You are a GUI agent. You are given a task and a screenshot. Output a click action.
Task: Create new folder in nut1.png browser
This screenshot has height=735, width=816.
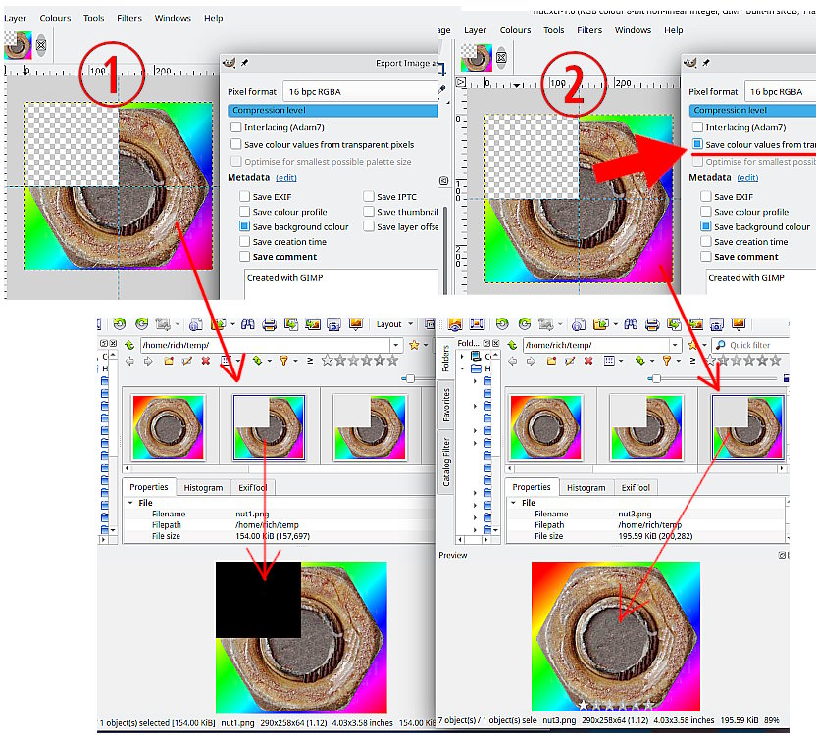[x=169, y=361]
